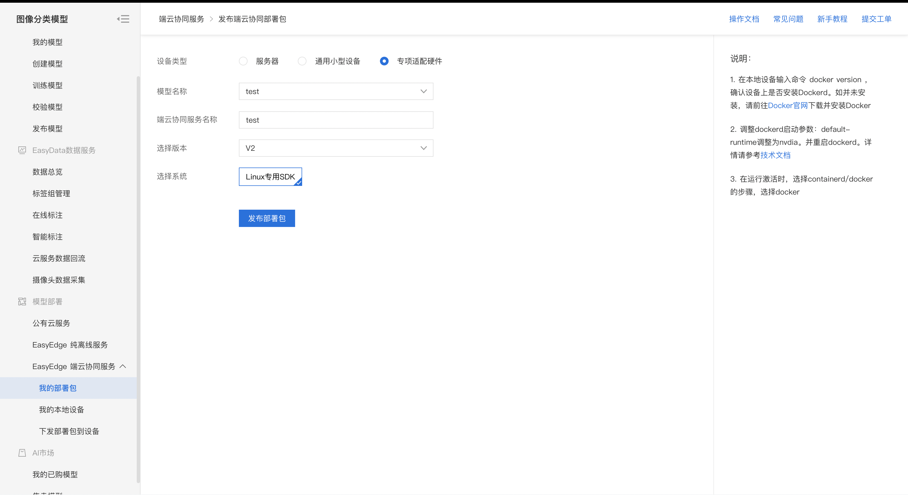This screenshot has height=495, width=908.
Task: Open the 常见问题 link
Action: tap(789, 19)
